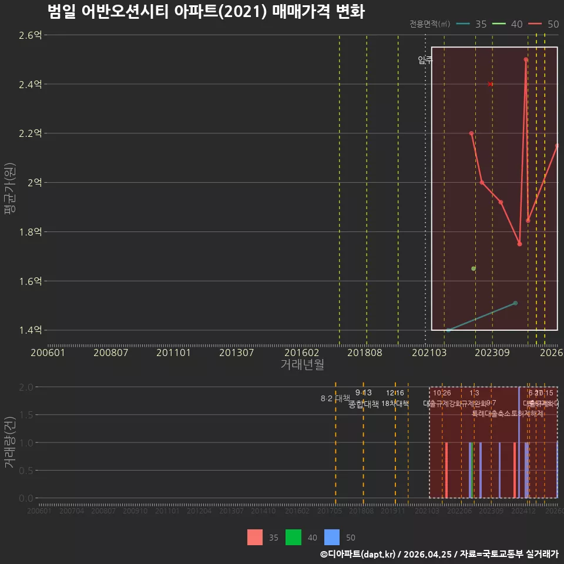The height and width of the screenshot is (564, 564).
Task: Click the first red volume bar near 202206
Action: (446, 471)
